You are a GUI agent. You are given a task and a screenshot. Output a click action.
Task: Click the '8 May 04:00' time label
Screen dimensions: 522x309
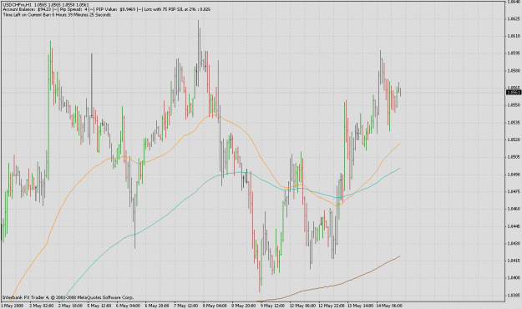coord(215,306)
